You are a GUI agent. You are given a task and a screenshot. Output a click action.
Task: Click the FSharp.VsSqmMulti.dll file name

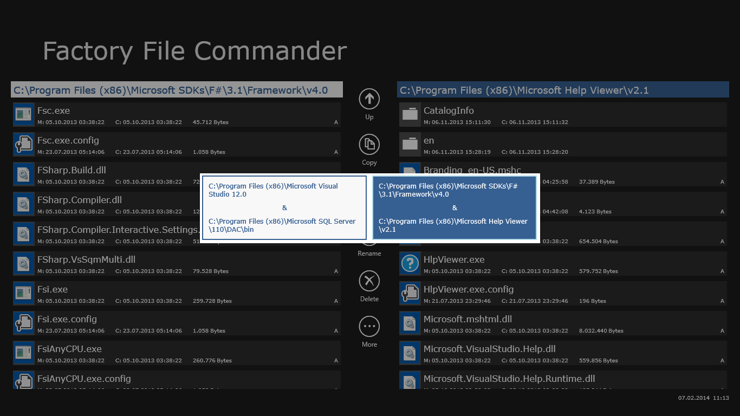86,260
